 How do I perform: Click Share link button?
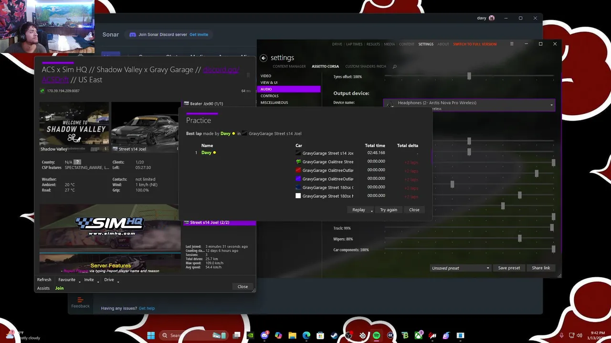click(x=541, y=268)
